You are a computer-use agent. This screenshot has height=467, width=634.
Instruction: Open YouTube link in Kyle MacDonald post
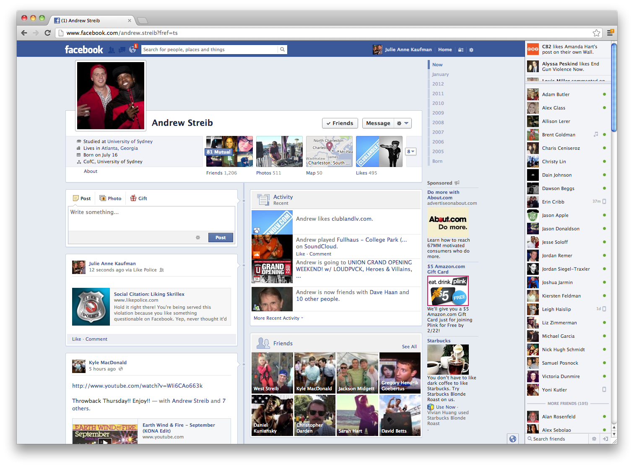click(138, 386)
